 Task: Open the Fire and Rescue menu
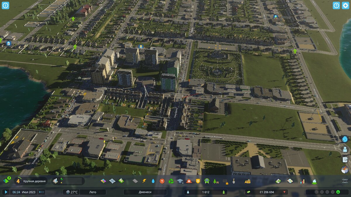point(189,181)
